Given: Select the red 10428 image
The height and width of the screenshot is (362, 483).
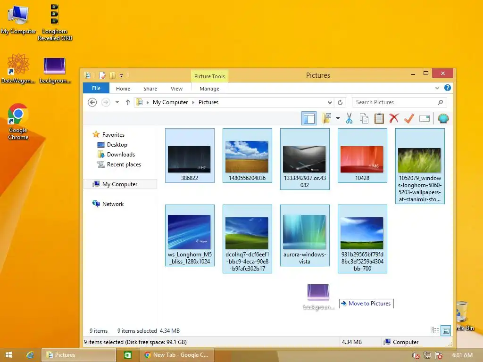Looking at the screenshot, I should coord(362,156).
